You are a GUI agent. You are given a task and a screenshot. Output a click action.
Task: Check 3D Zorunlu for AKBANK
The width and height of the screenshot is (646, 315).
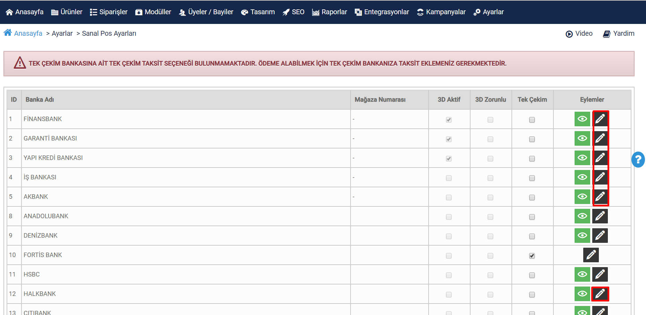click(490, 197)
